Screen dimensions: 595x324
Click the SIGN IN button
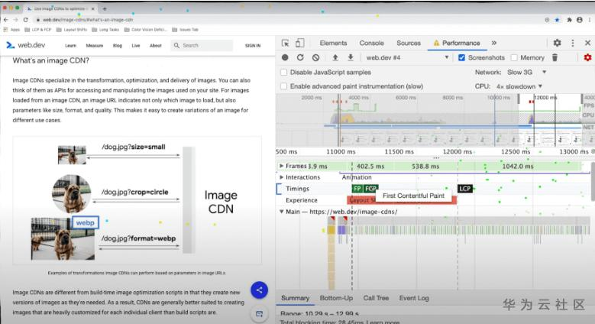point(253,46)
